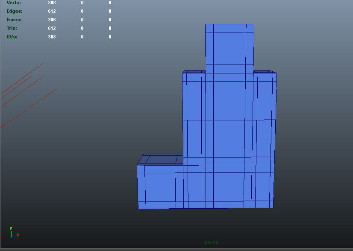The height and width of the screenshot is (251, 353).
Task: Click the persp camera label below the viewport
Action: coord(211,241)
